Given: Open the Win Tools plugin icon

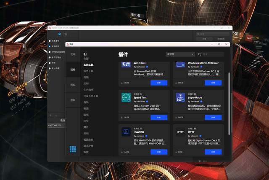Looking at the screenshot, I should click(126, 64).
